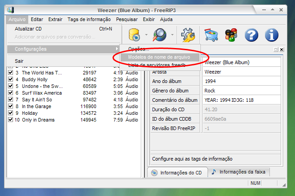Close the info panel with x button
This screenshot has height=196, width=295.
pos(282,49)
